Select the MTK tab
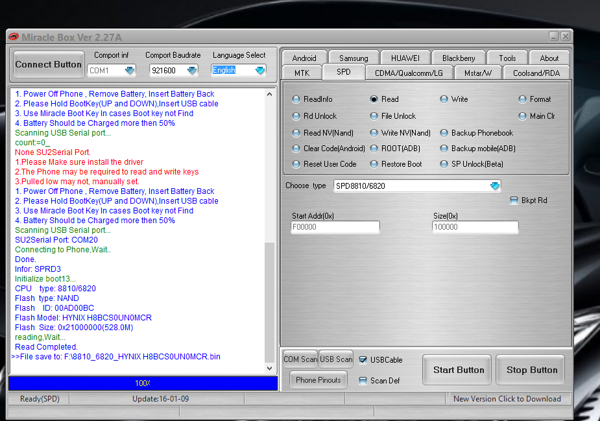The width and height of the screenshot is (600, 421). coord(302,73)
